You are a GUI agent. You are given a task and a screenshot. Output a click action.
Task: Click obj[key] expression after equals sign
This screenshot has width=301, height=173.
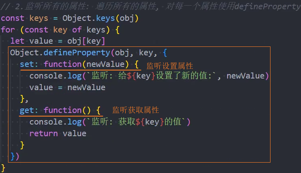pos(86,41)
